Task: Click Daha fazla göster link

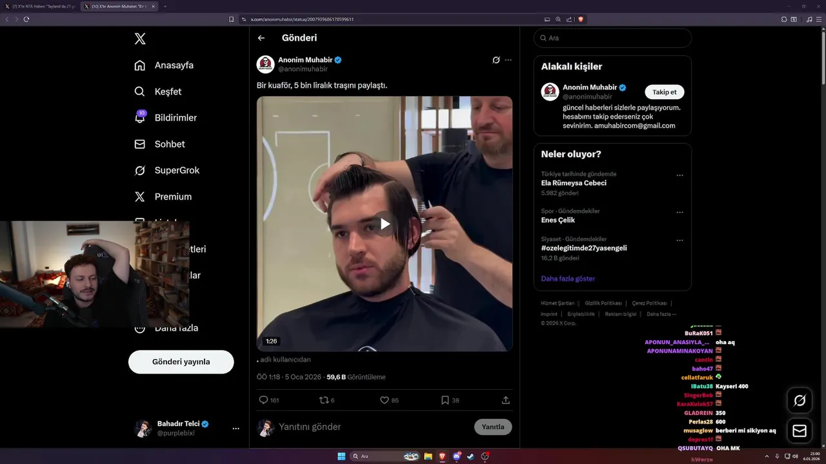Action: [568, 278]
